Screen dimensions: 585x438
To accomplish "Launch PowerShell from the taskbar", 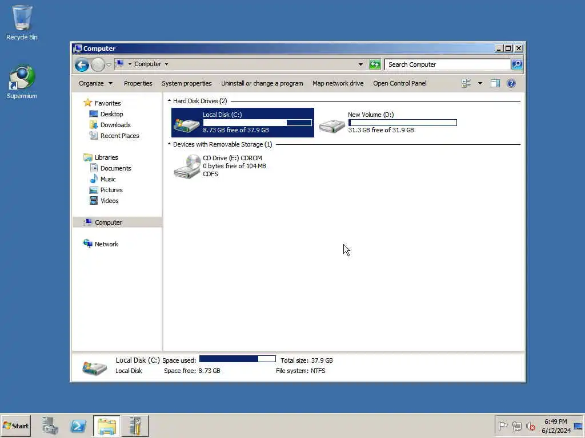I will coord(78,425).
